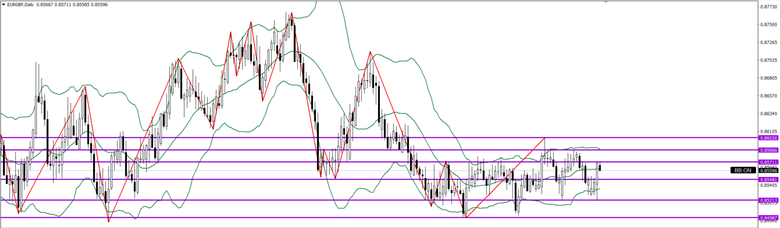Select the 0.85213 purple price label

tap(768, 200)
